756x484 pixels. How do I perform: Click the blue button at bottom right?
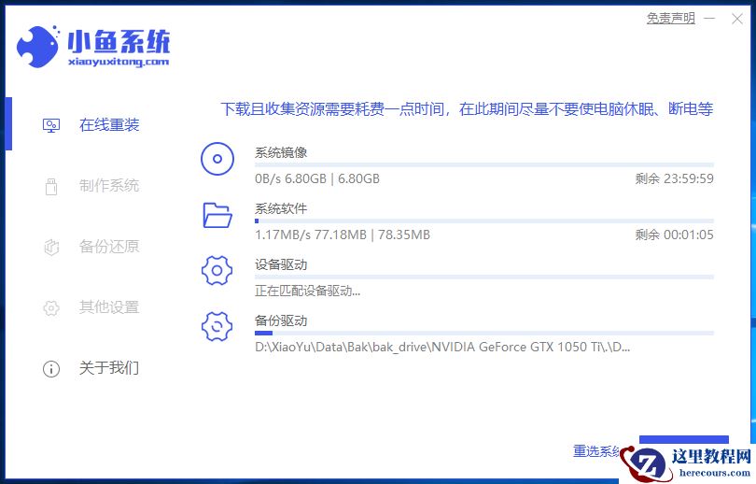(x=684, y=440)
